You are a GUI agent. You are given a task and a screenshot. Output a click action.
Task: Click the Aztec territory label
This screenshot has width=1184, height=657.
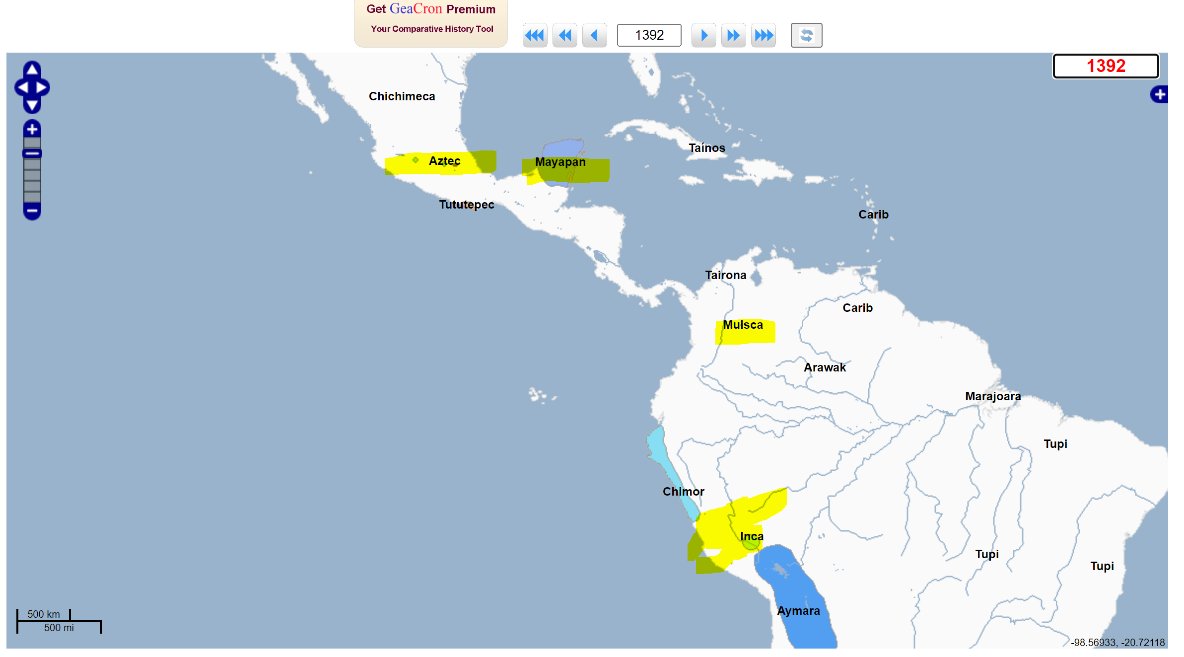(x=444, y=161)
